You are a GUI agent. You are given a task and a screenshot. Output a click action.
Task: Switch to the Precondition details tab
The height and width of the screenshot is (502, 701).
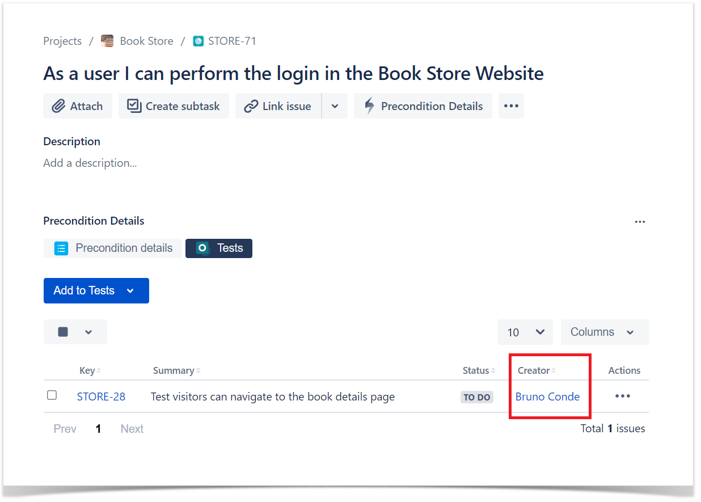tap(113, 248)
